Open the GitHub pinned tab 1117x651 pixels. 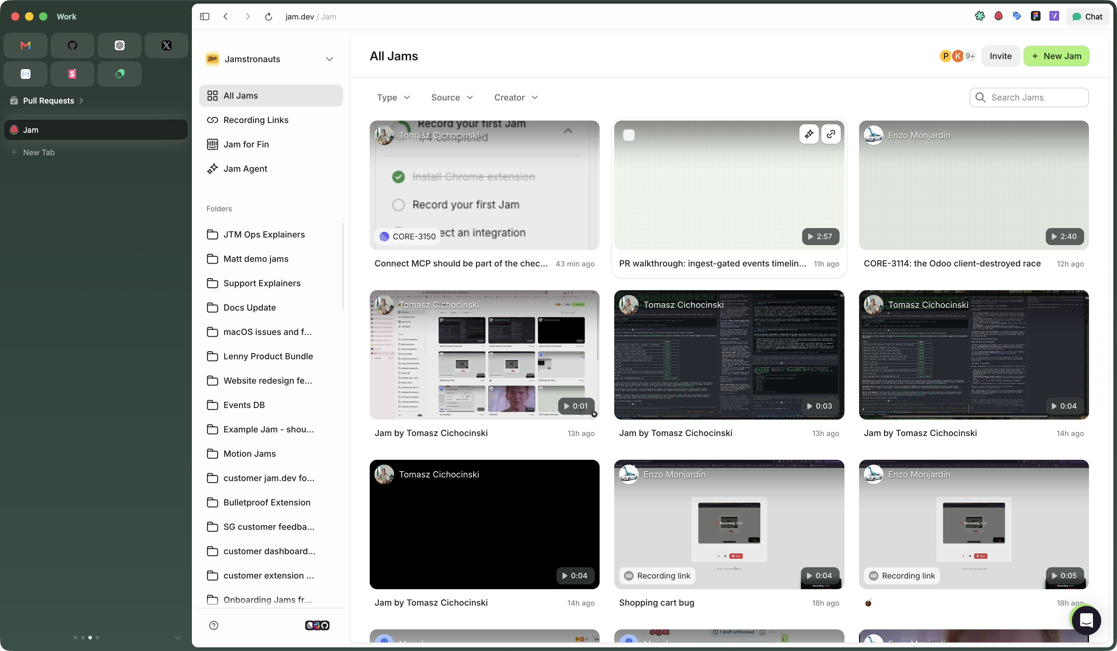[72, 45]
